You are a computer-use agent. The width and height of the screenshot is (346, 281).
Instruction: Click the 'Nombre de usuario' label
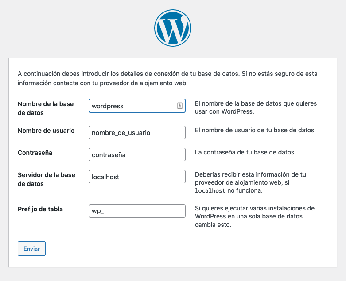tap(46, 131)
